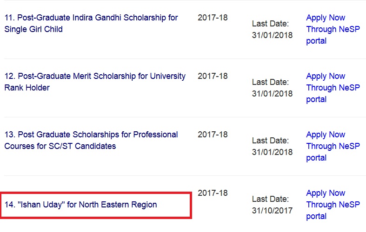Click 31/01/2018 date in University Rank Holder row
This screenshot has height=232, width=366.
pos(272,94)
